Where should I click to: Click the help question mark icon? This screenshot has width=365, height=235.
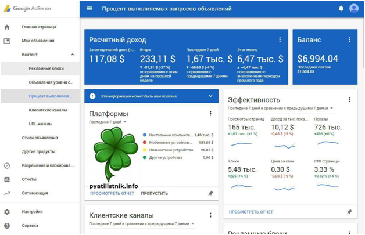(7, 226)
